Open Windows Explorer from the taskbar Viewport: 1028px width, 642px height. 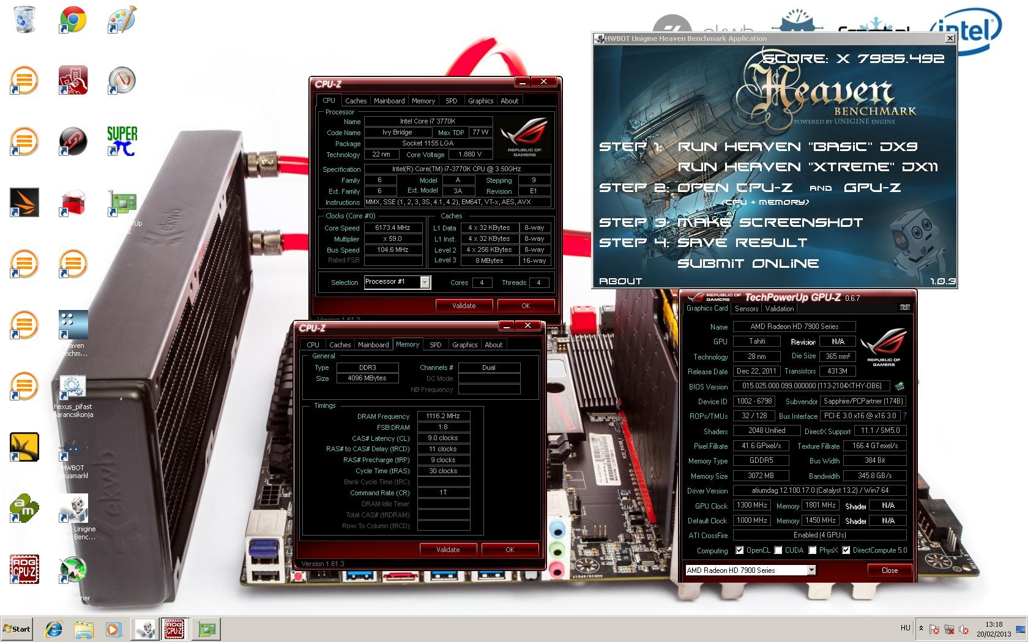[83, 629]
